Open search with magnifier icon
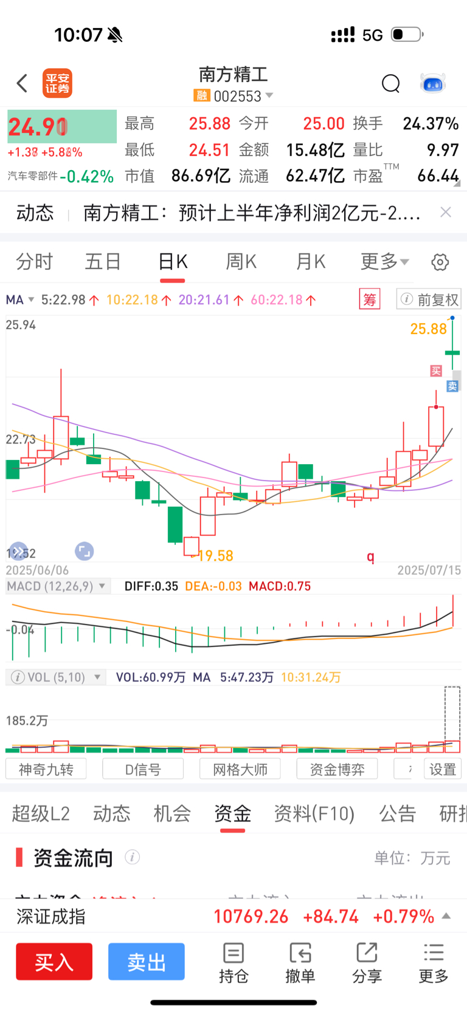467x1014 pixels. pos(391,83)
